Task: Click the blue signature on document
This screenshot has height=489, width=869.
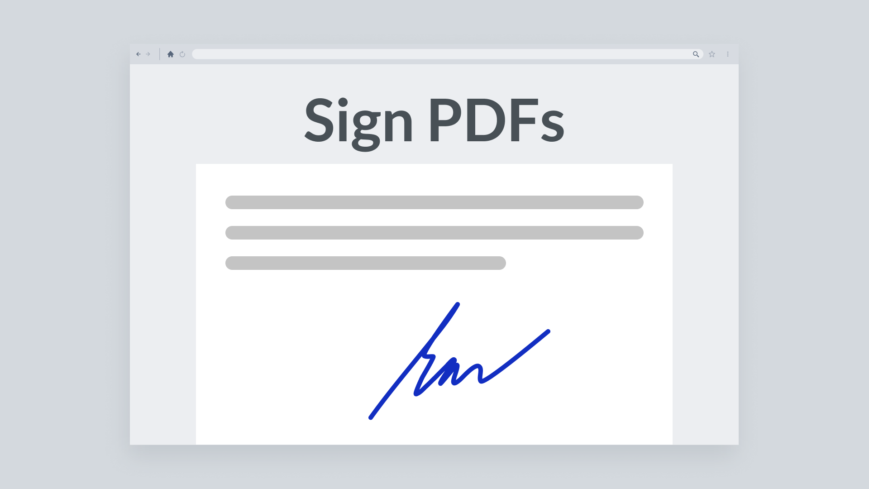Action: point(459,361)
